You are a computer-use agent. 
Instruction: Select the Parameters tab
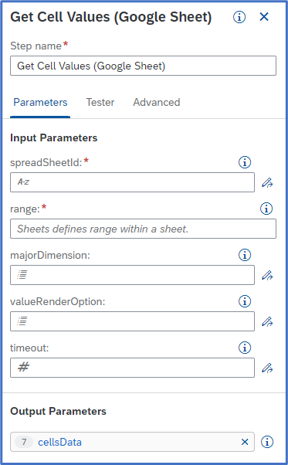coord(40,102)
